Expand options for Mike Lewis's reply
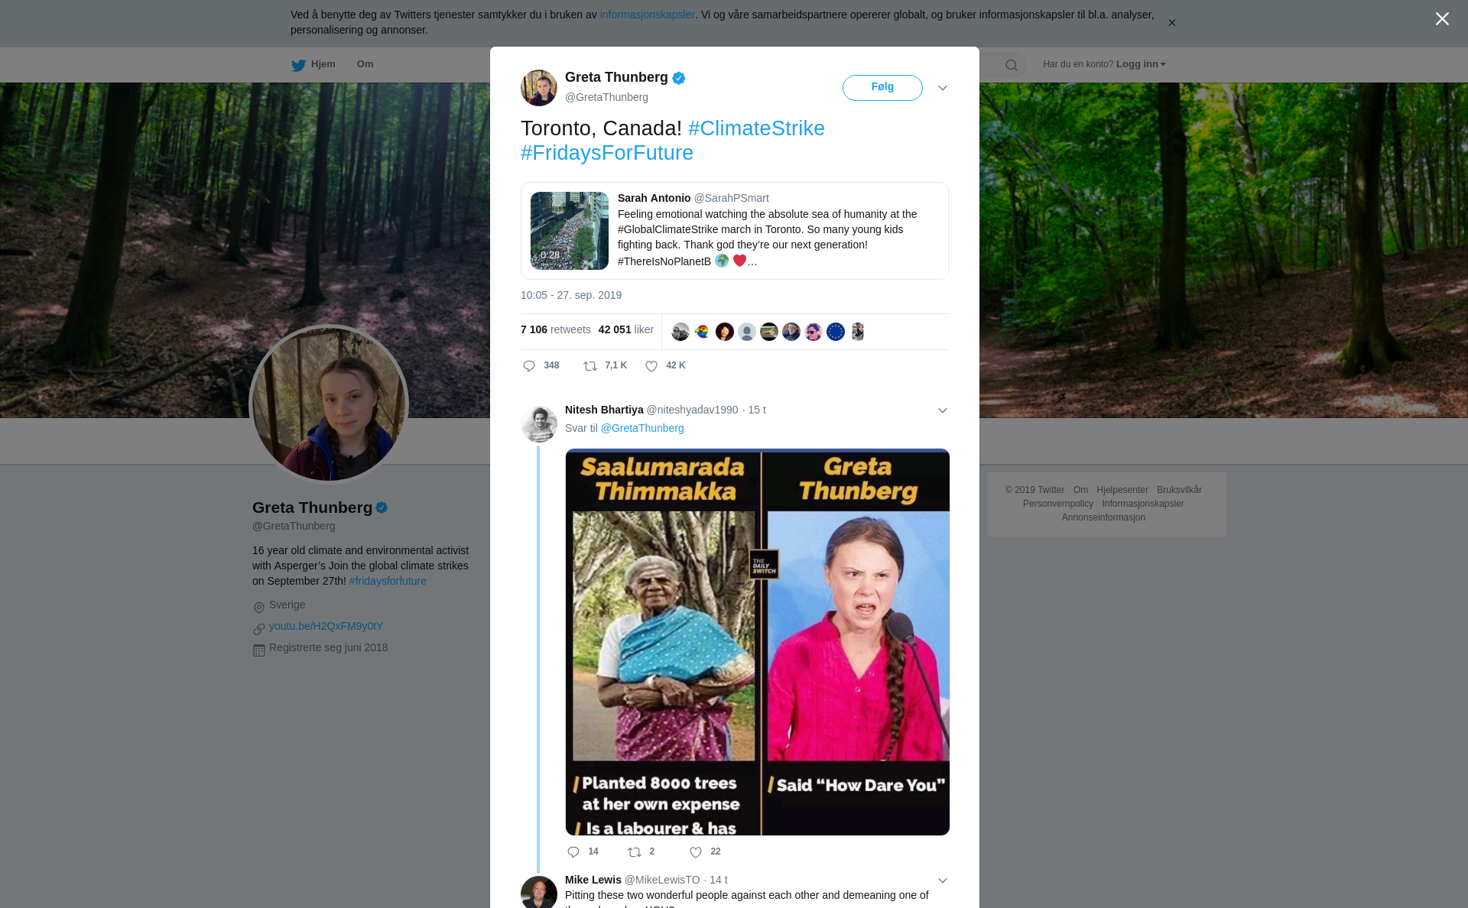 point(943,880)
